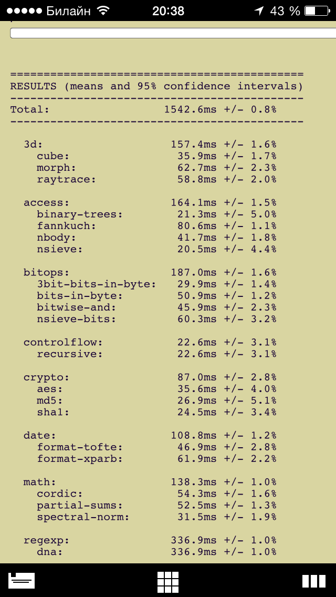
Task: Tap the binary-trees result row
Action: coord(156,214)
